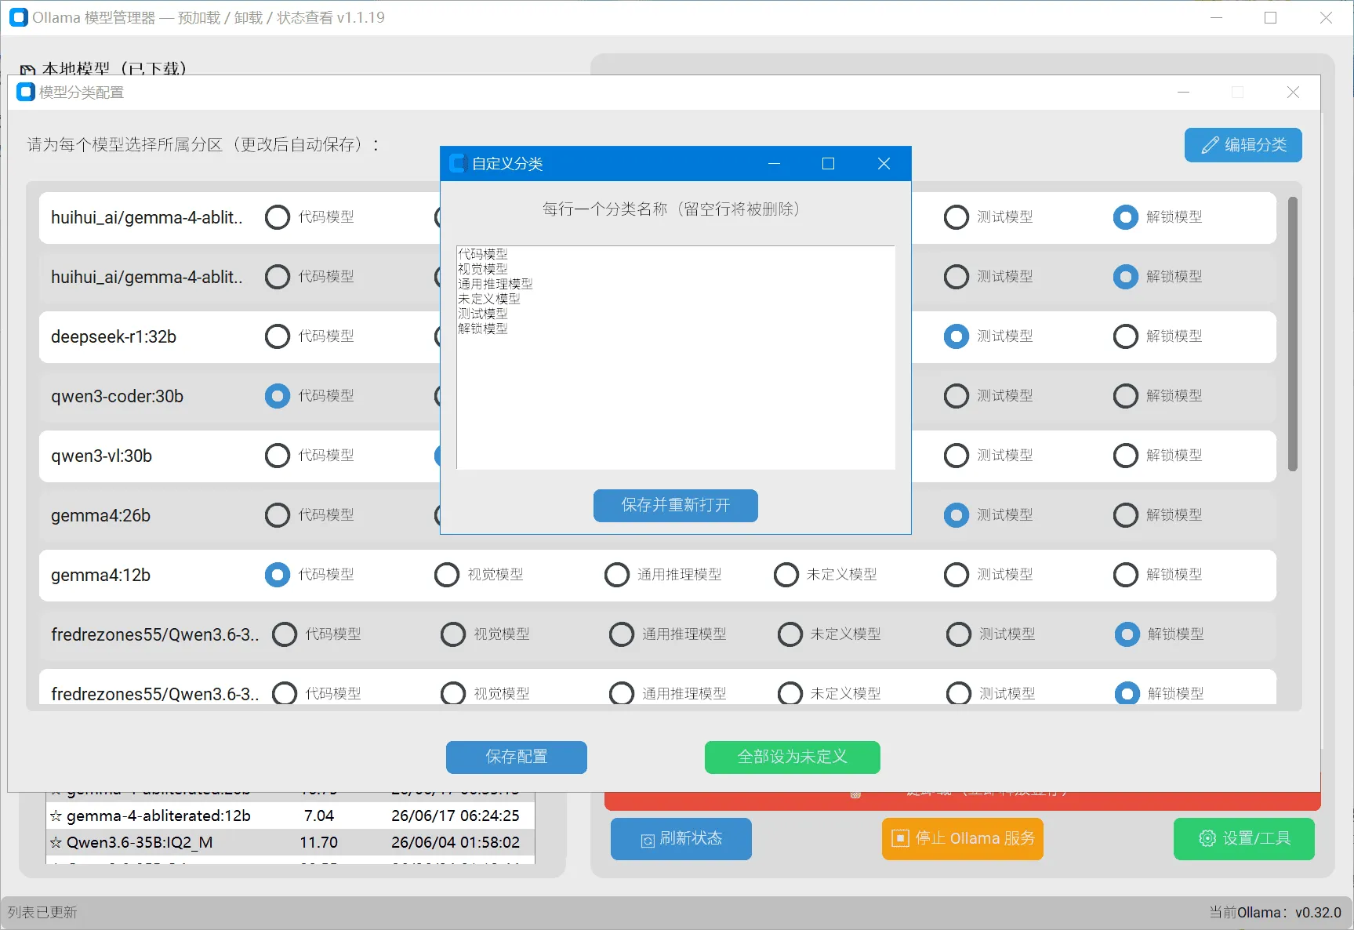Click the refresh icon in 刷新状态
1354x930 pixels.
click(x=648, y=841)
